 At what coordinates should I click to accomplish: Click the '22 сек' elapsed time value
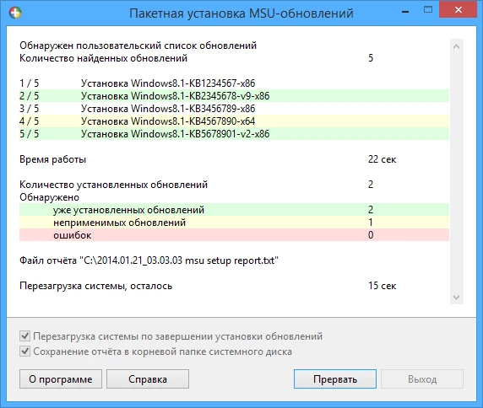click(x=382, y=159)
